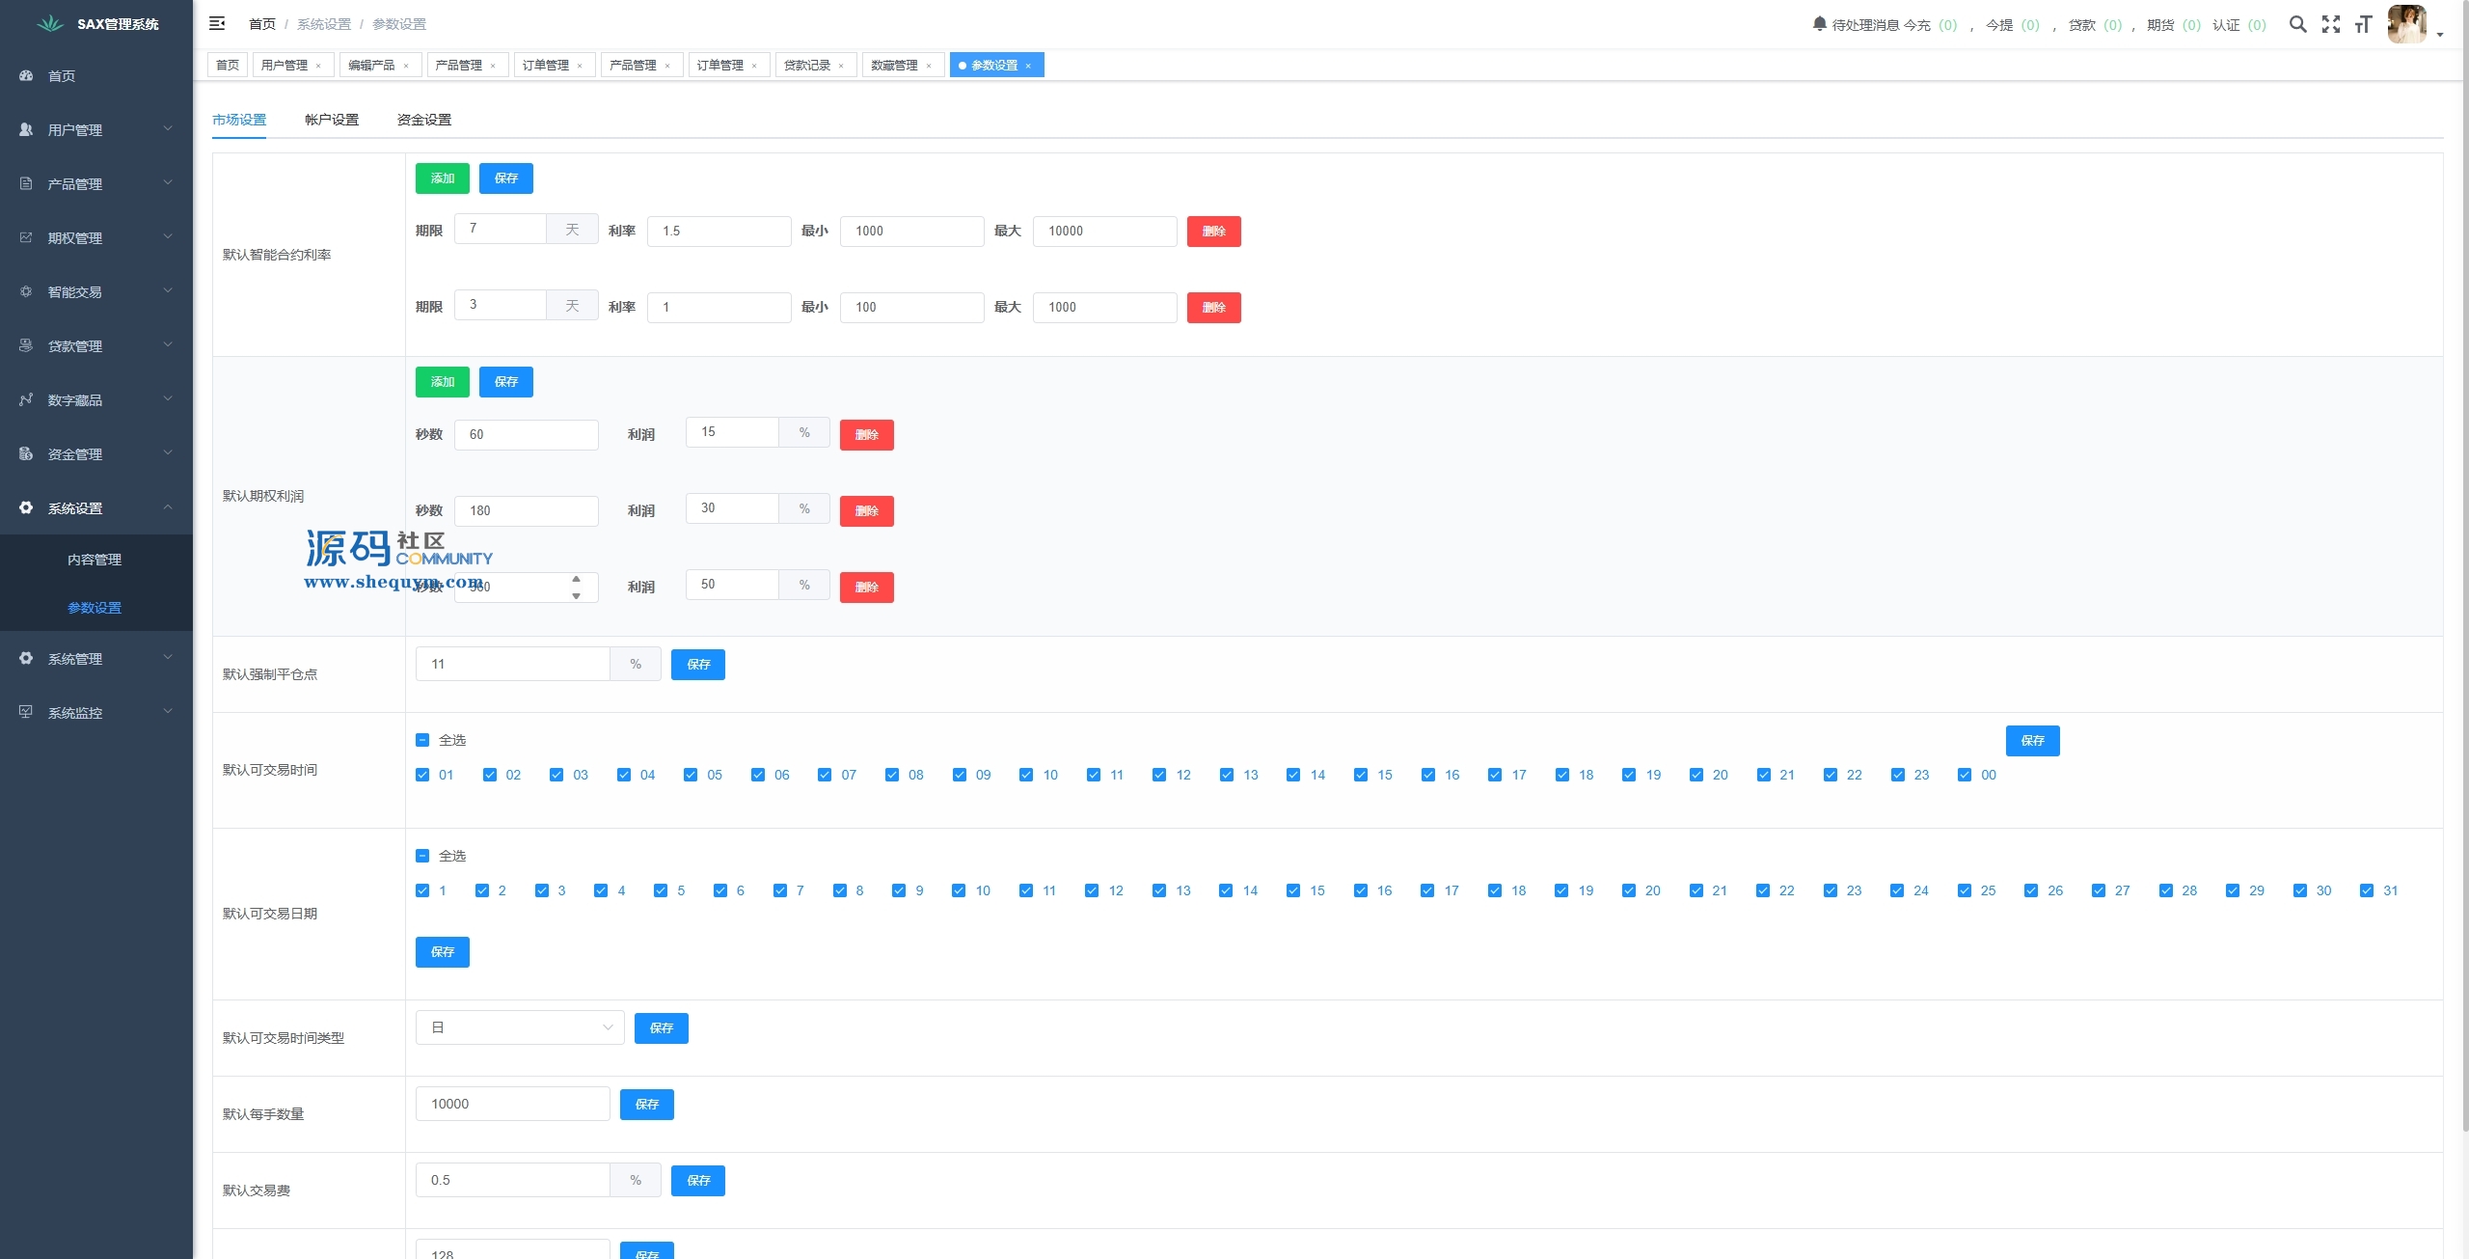Viewport: 2469px width, 1259px height.
Task: Open the font size icon
Action: [2363, 24]
